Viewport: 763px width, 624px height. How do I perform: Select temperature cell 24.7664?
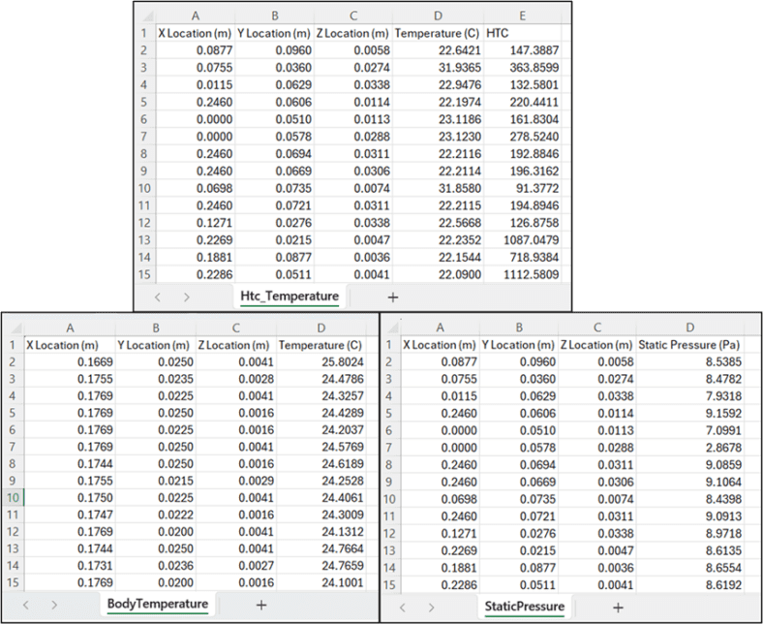tap(320, 548)
